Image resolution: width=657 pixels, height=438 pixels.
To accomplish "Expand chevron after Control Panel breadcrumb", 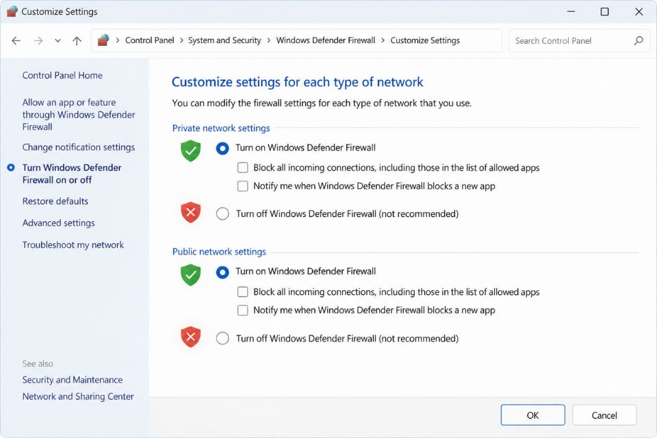I will 181,40.
